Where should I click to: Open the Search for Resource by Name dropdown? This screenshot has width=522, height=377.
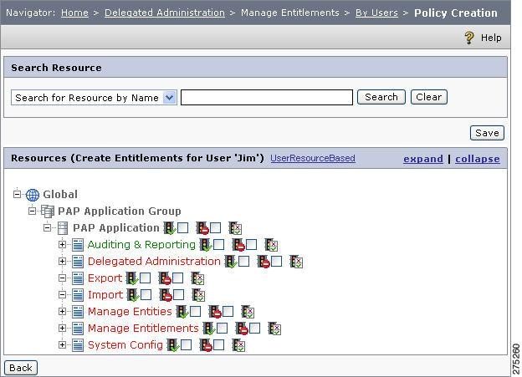coord(170,98)
